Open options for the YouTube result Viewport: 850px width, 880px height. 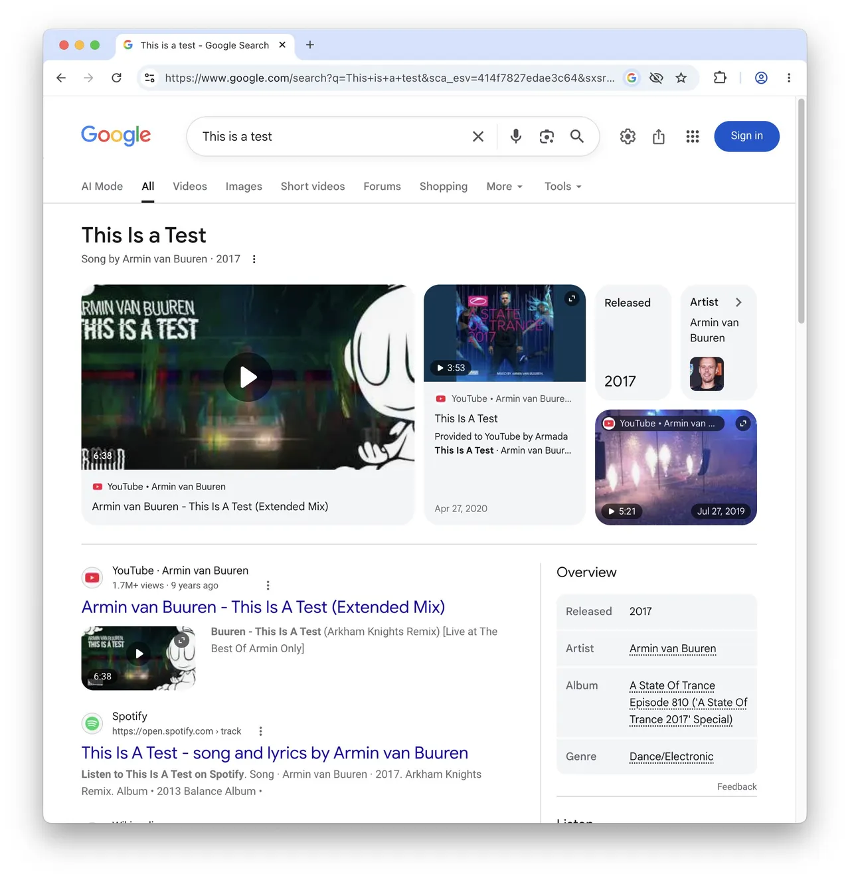pyautogui.click(x=268, y=585)
